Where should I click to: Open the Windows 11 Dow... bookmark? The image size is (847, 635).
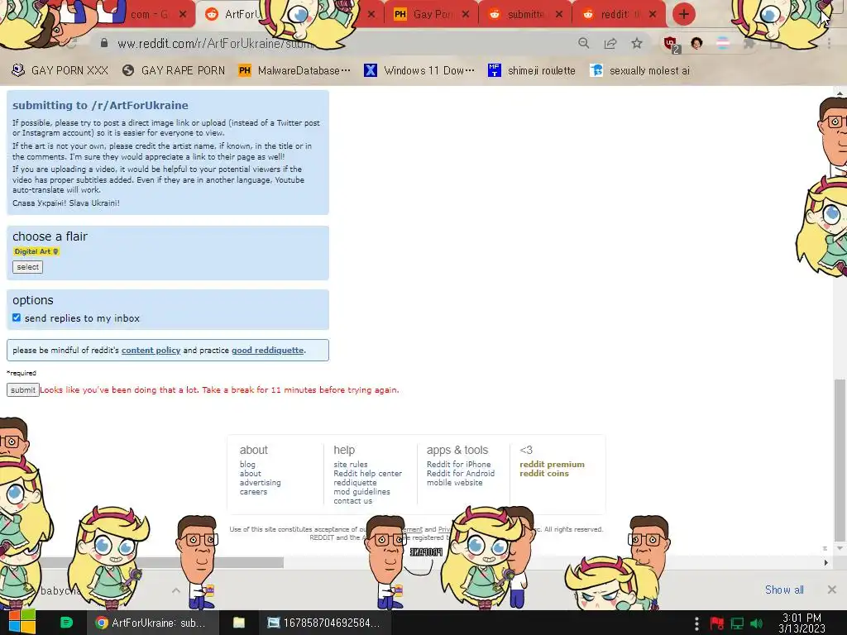pyautogui.click(x=419, y=71)
